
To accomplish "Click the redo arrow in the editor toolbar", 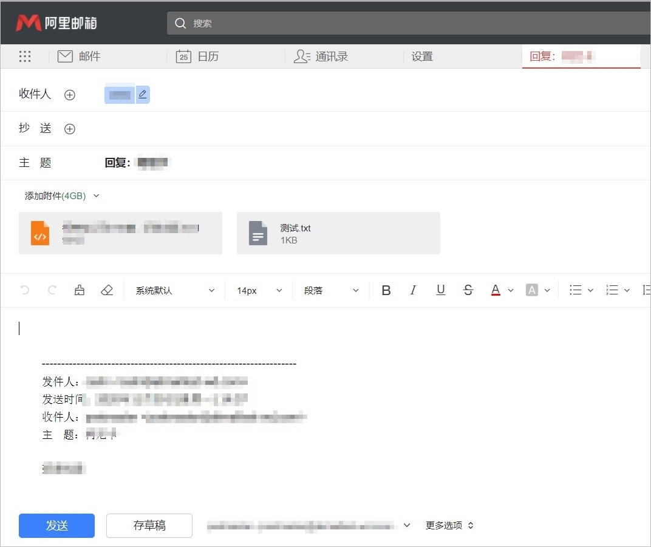I will tap(52, 290).
